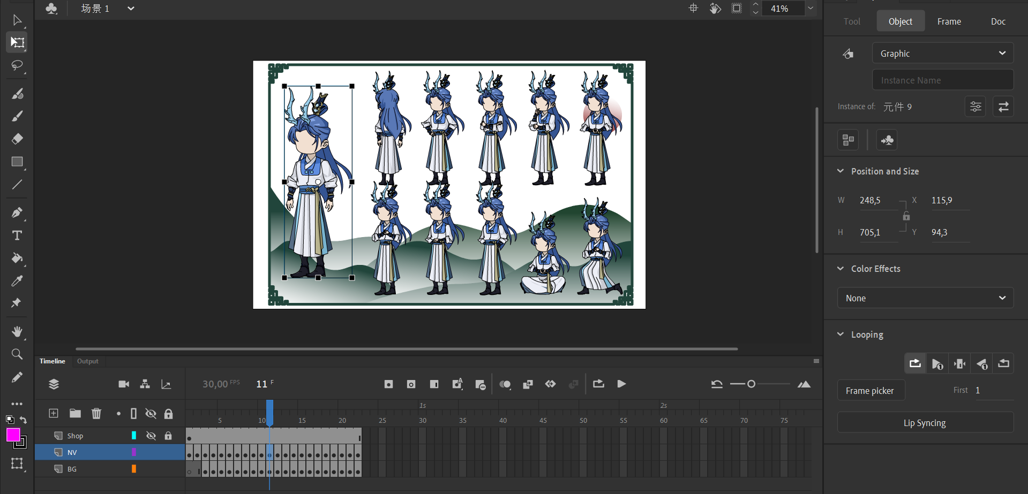This screenshot has width=1028, height=494.
Task: Click the magenta fill color swatch
Action: 13,435
